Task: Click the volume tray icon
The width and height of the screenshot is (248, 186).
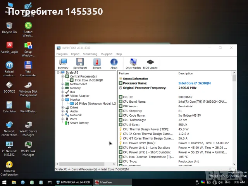Action: pyautogui.click(x=220, y=182)
